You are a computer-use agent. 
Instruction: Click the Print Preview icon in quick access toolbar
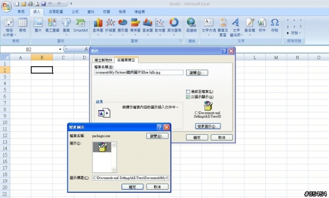pyautogui.click(x=37, y=4)
